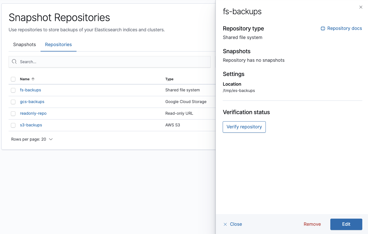
Task: Check the checkbox next to fs-backups
Action: pyautogui.click(x=13, y=90)
